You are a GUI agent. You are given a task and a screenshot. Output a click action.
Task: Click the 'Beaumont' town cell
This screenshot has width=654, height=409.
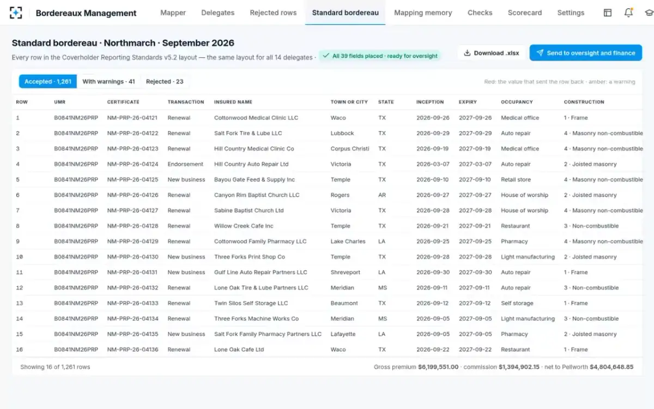click(344, 303)
